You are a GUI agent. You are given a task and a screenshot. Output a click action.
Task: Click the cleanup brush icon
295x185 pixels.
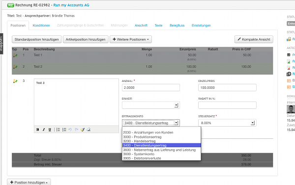click(x=83, y=130)
